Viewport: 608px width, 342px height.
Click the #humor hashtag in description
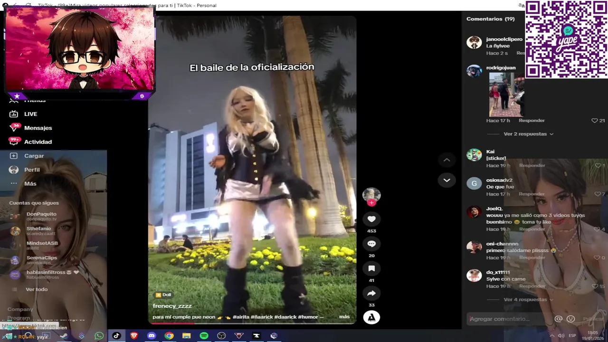(308, 317)
